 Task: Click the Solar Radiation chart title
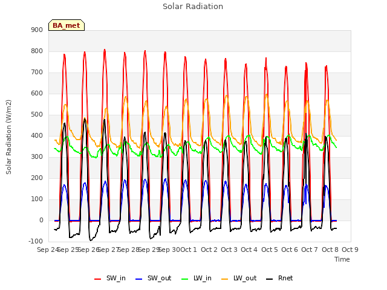193,7
